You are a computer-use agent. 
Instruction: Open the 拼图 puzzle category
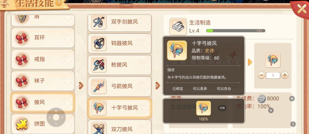coord(43,124)
